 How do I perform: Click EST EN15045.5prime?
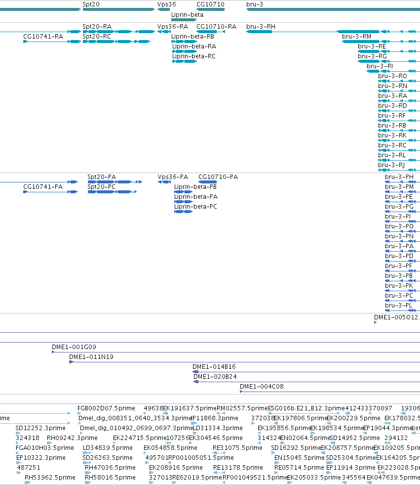pos(277,463)
